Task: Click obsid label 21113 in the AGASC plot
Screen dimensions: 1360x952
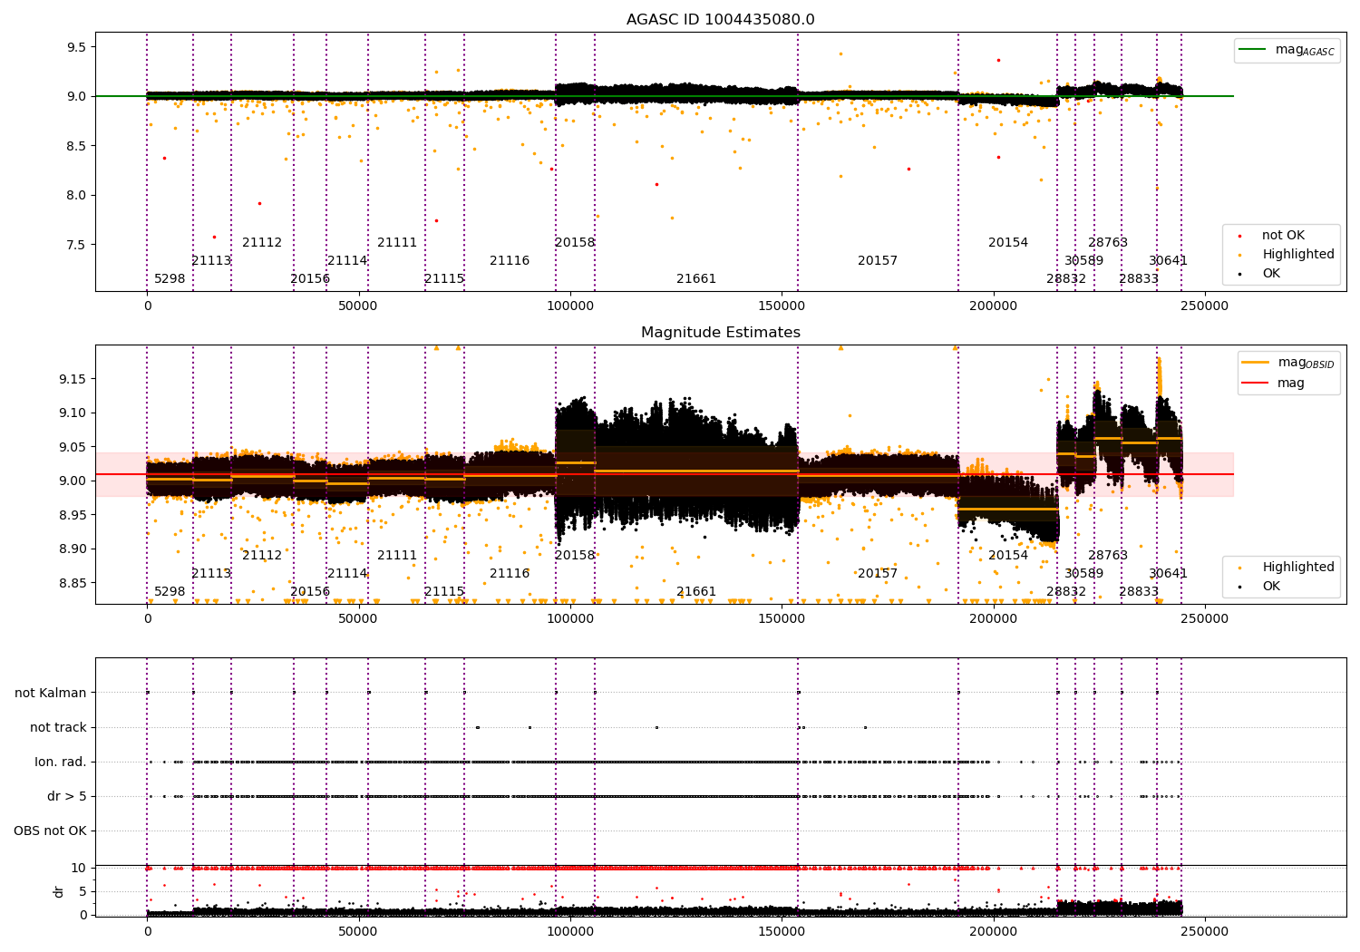Action: pyautogui.click(x=211, y=261)
